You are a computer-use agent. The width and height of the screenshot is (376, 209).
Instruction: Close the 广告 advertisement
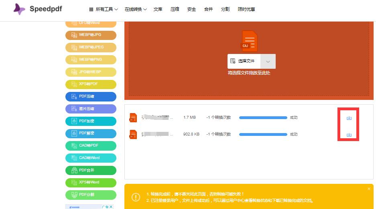pyautogui.click(x=111, y=207)
